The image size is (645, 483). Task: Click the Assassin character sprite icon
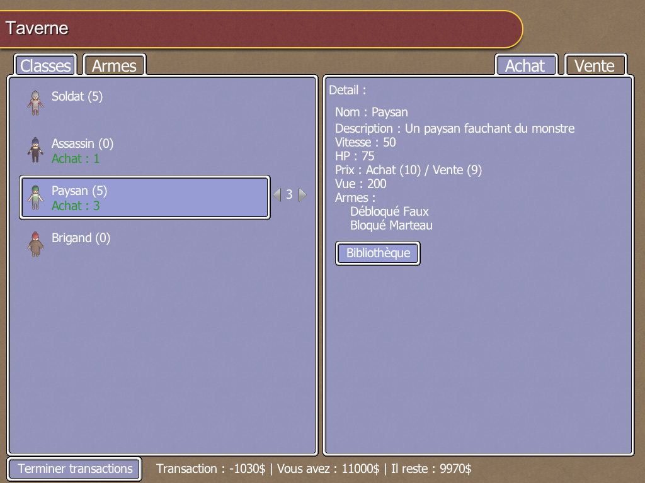tap(35, 150)
